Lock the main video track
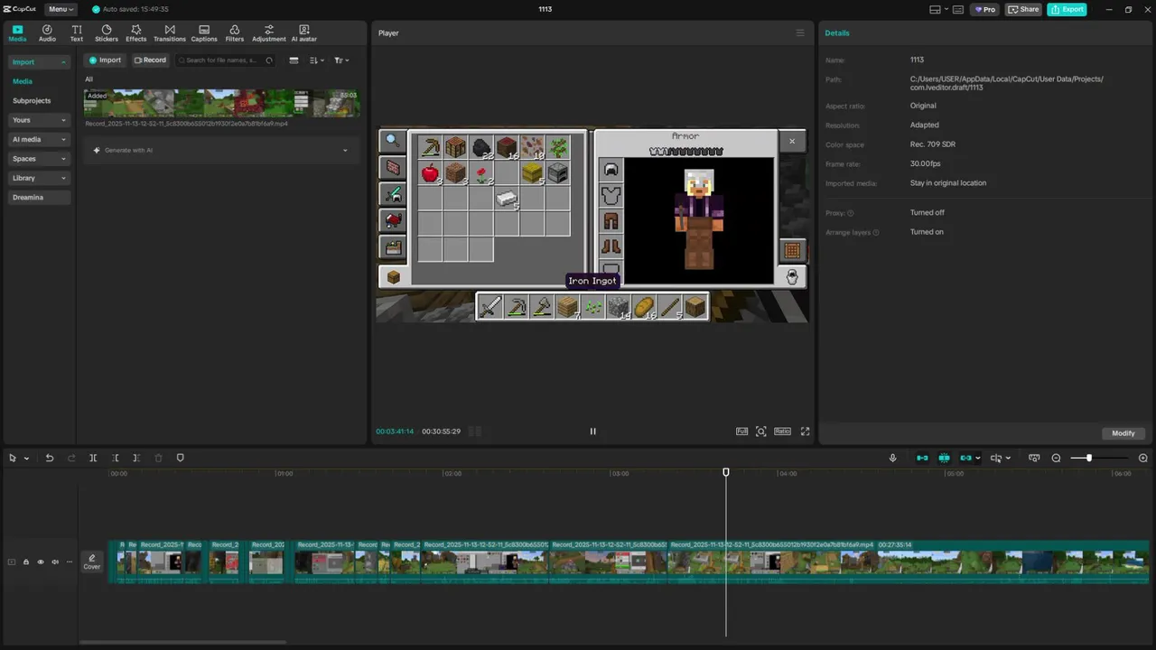Image resolution: width=1156 pixels, height=650 pixels. (x=26, y=562)
